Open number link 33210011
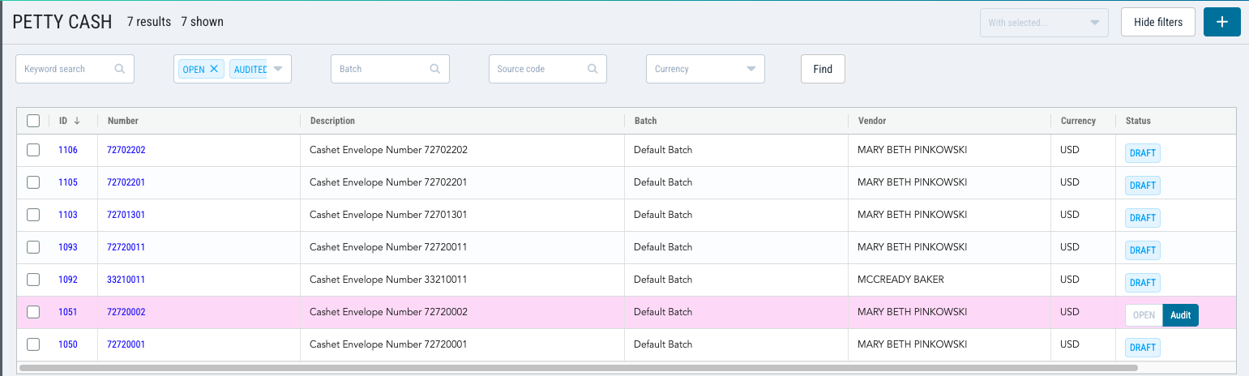Viewport: 1249px width, 376px height. (x=126, y=280)
